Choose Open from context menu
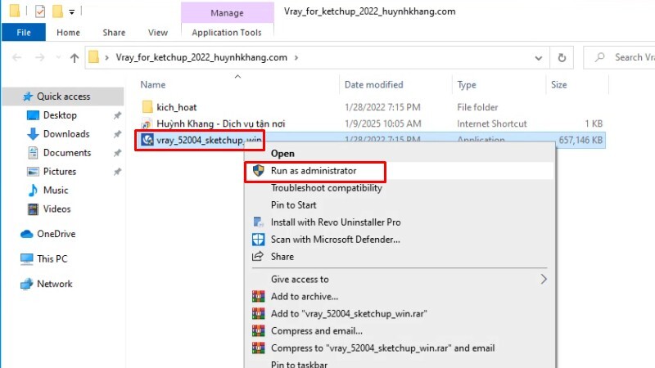Viewport: 655px width, 368px height. 282,154
